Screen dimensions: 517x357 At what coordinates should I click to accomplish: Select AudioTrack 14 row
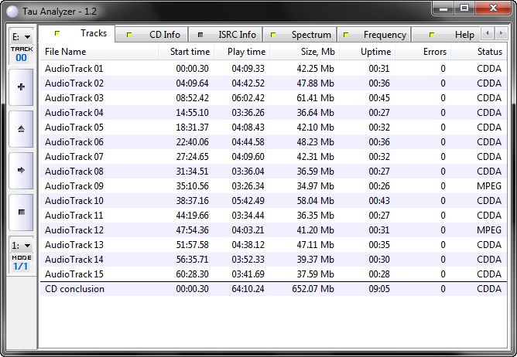[x=273, y=260]
